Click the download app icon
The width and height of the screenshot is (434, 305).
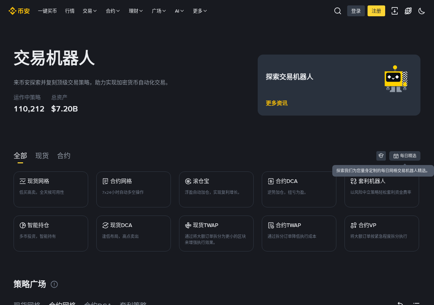pos(395,11)
